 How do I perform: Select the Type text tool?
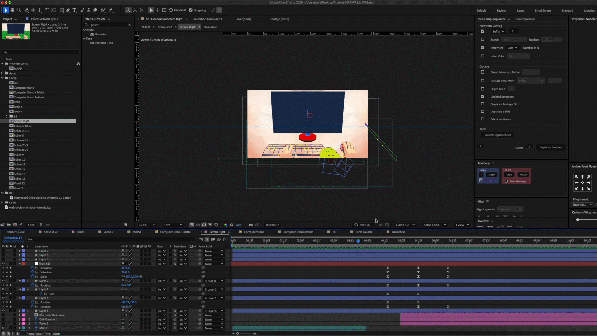pos(75,10)
